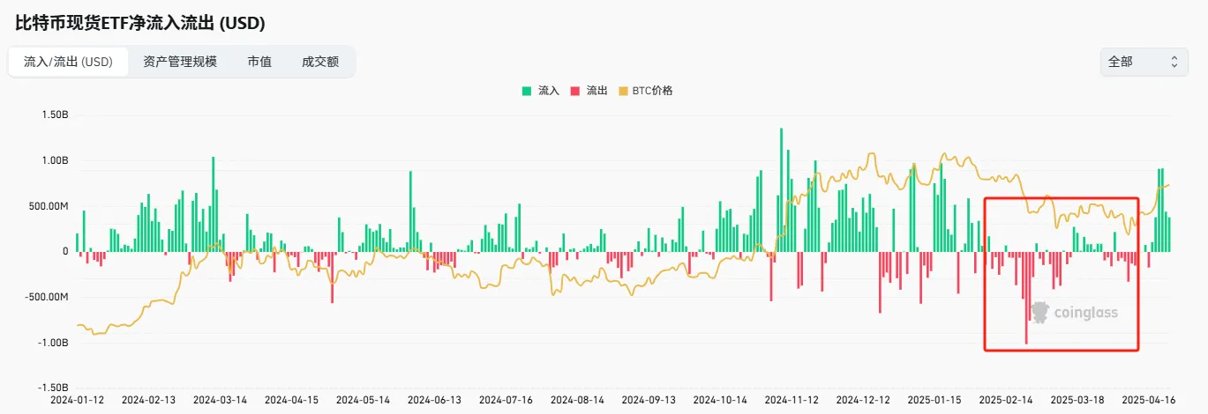Toggle the 流入 legend series
The width and height of the screenshot is (1208, 414).
[540, 91]
